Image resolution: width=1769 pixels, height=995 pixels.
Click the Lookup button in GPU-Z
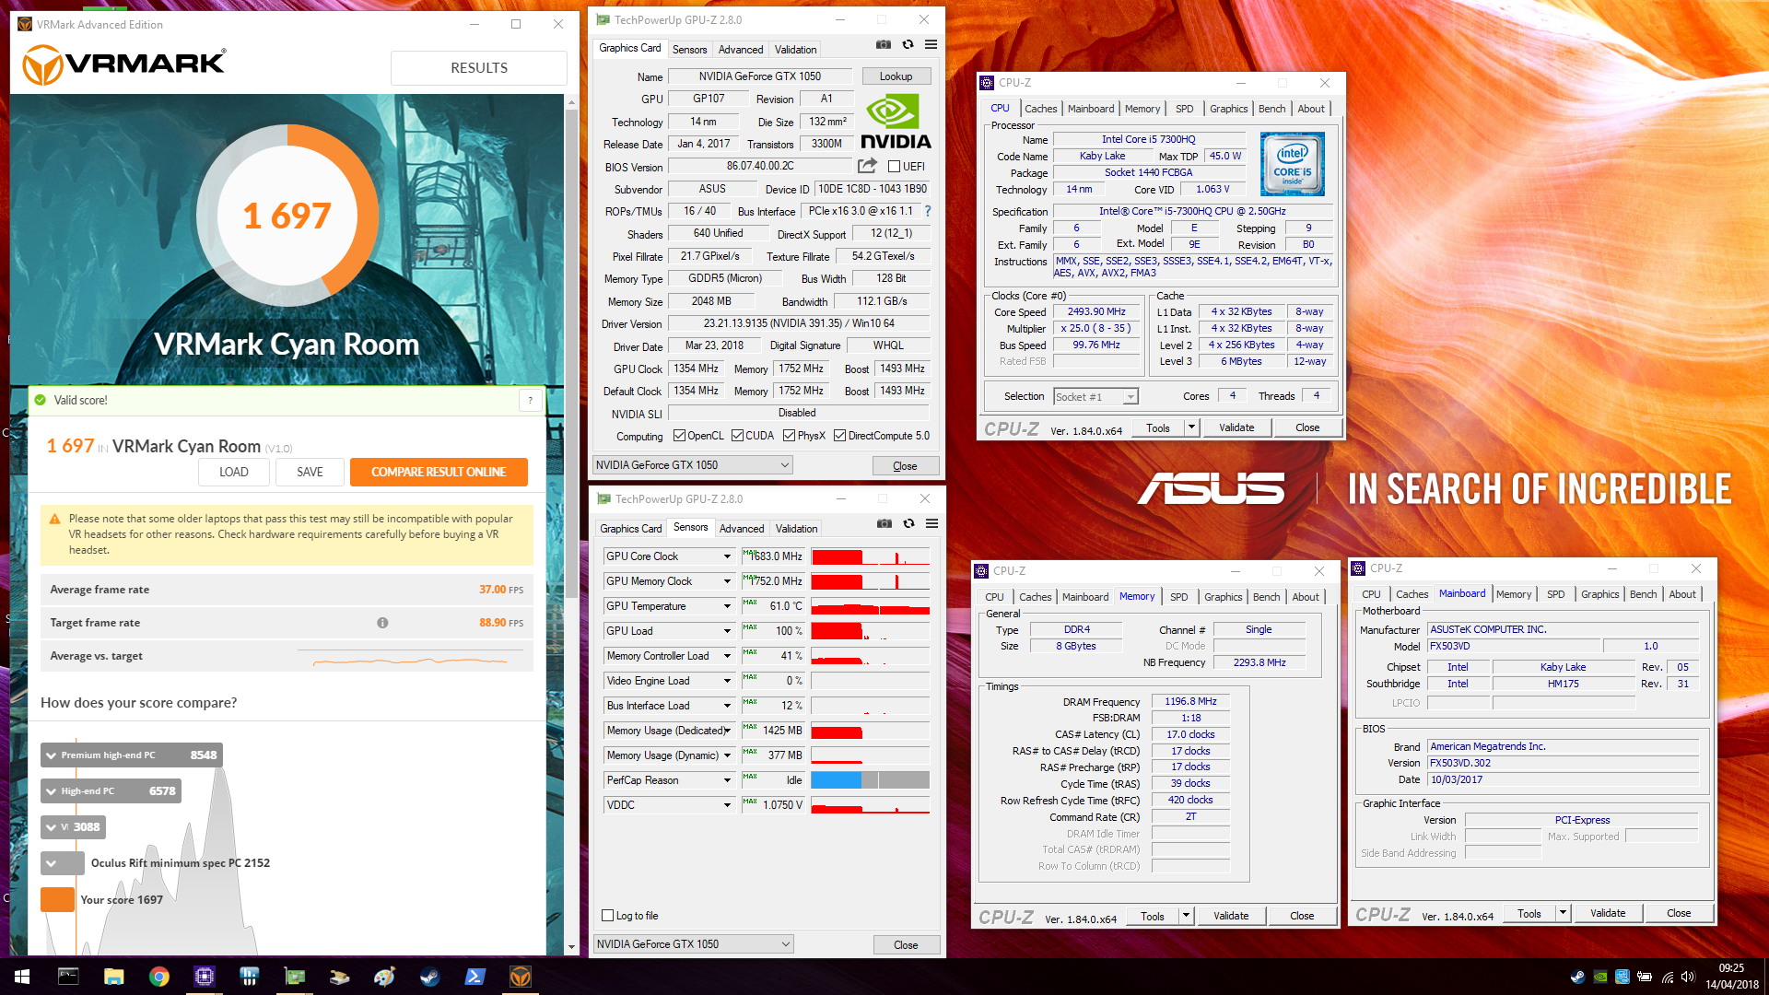click(896, 76)
